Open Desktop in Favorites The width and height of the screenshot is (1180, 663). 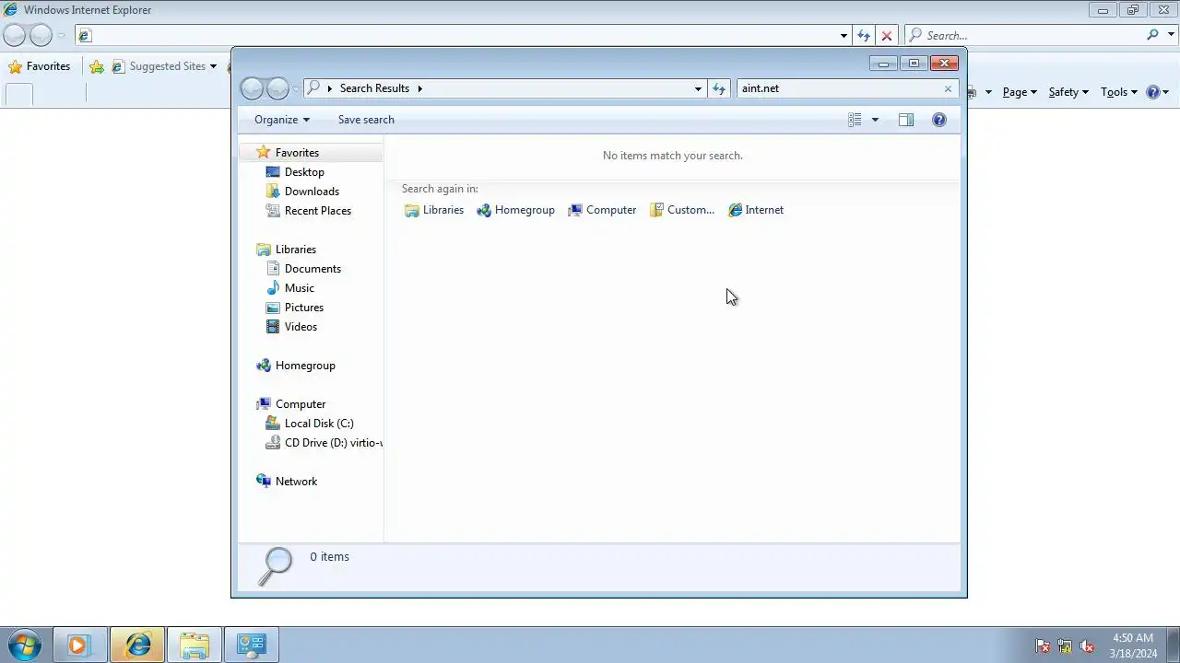tap(304, 172)
